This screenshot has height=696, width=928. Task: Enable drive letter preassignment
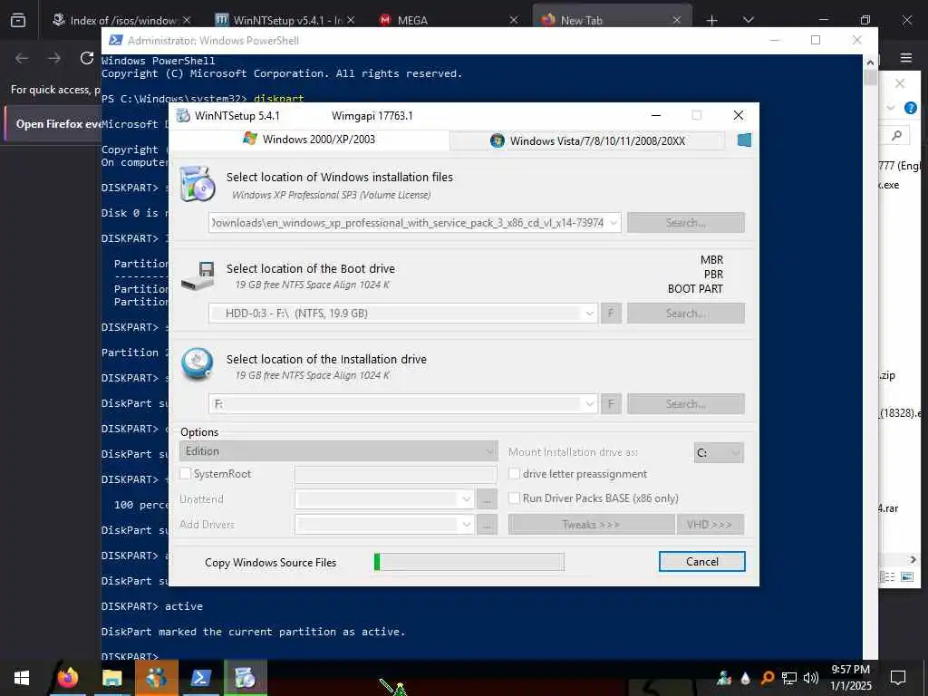tap(515, 473)
